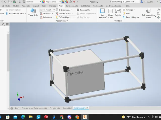Expand the Textures On dropdown arrow
The width and height of the screenshot is (161, 120).
(91, 10)
